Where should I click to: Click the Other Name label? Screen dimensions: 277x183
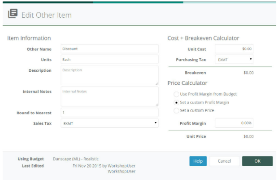click(x=39, y=49)
